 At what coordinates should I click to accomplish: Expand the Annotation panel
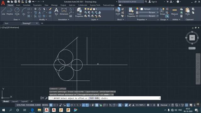pos(63,19)
